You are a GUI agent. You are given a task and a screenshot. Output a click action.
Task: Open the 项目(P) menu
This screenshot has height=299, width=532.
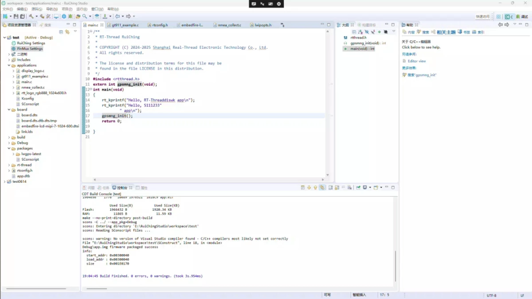[x=66, y=9]
